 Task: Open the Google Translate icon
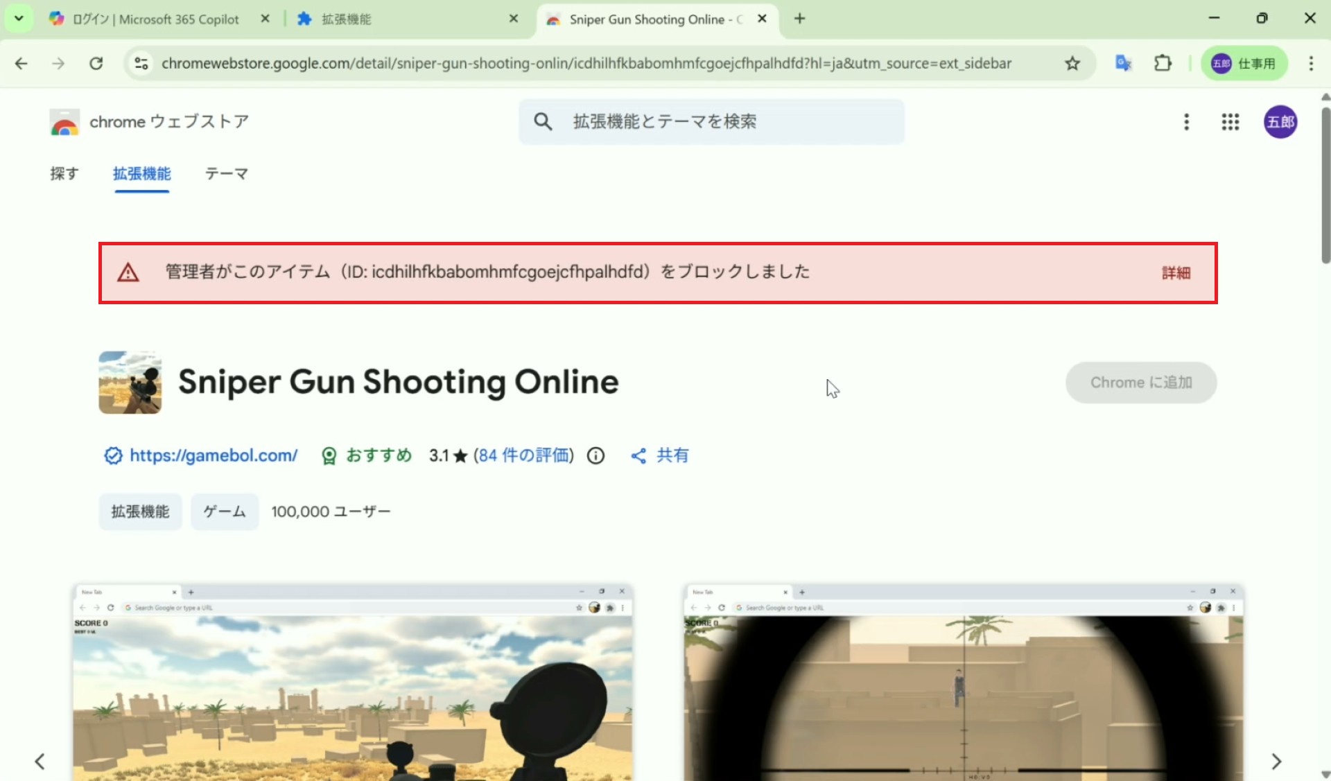1123,64
